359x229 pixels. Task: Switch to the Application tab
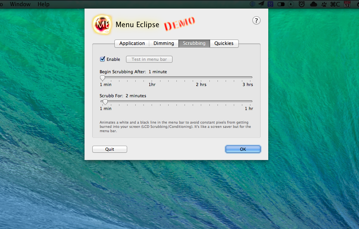point(132,43)
